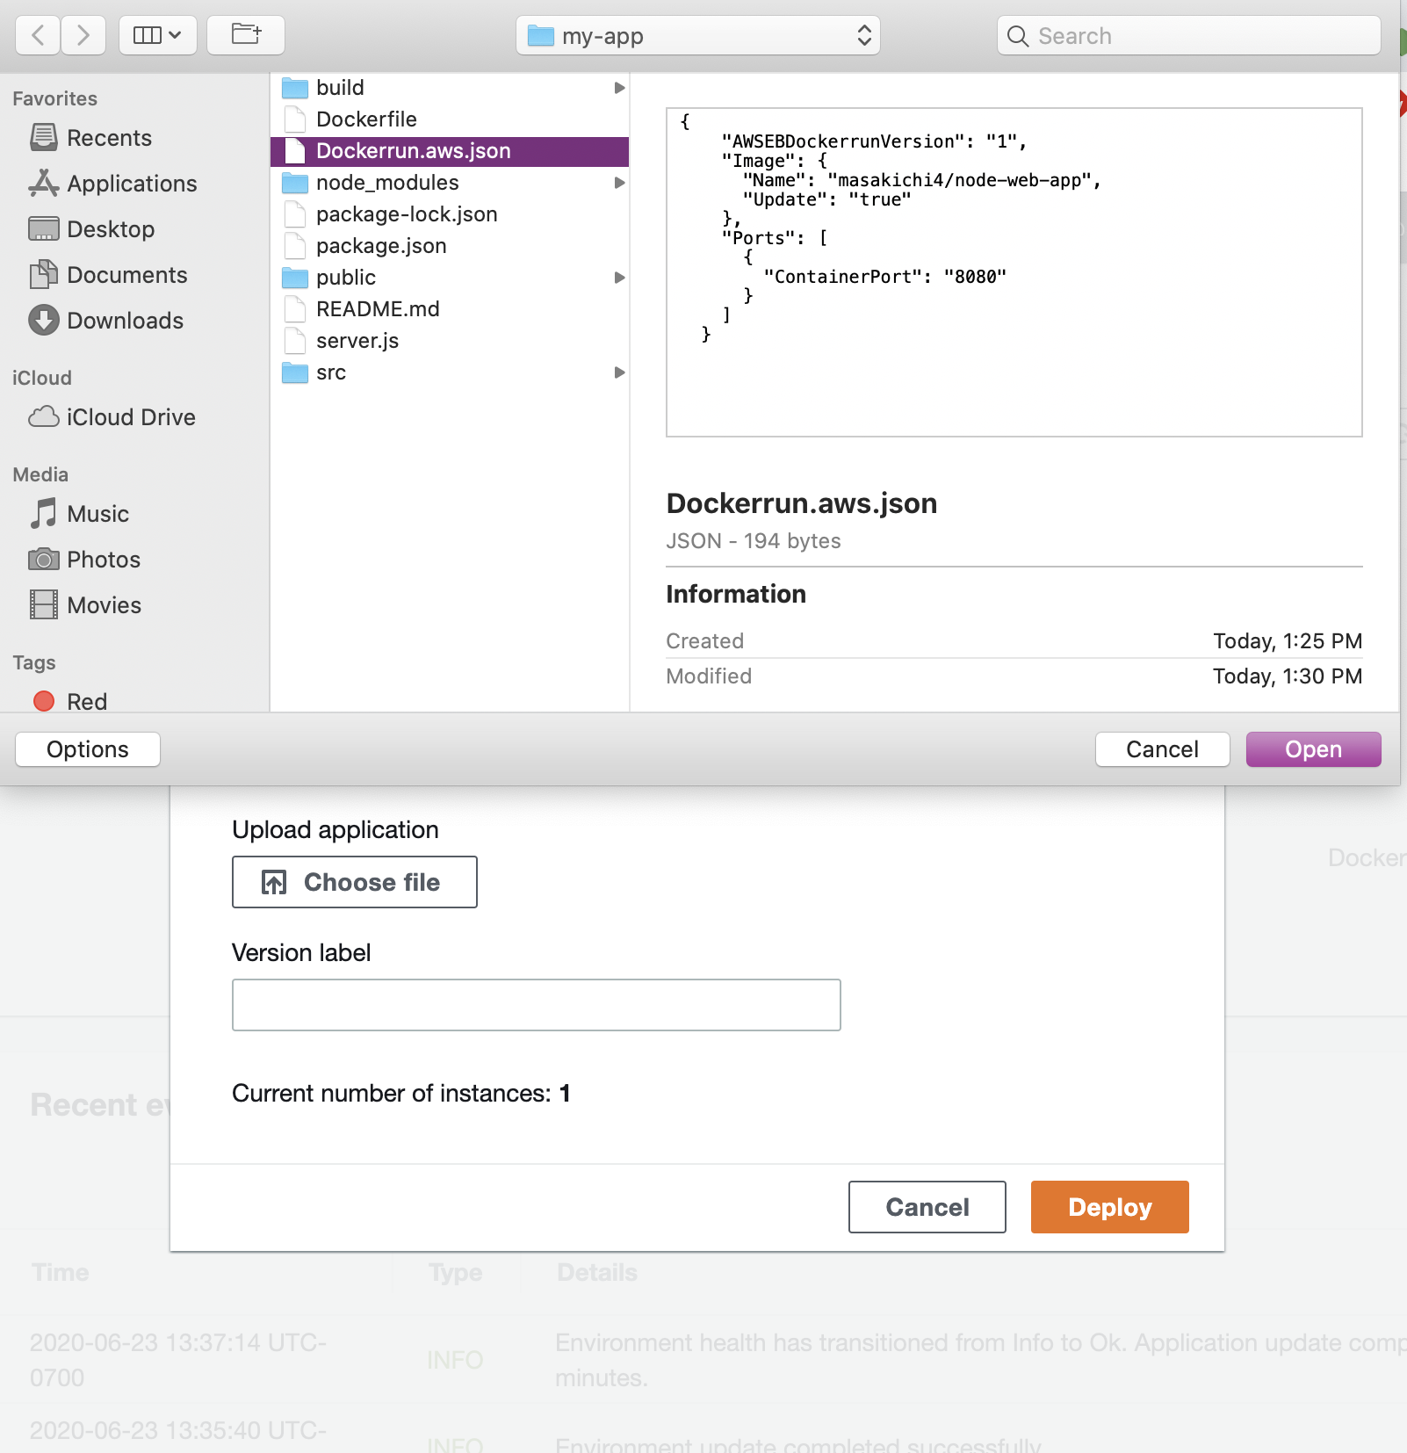Select package.json in file list
This screenshot has height=1453, width=1407.
tap(381, 246)
